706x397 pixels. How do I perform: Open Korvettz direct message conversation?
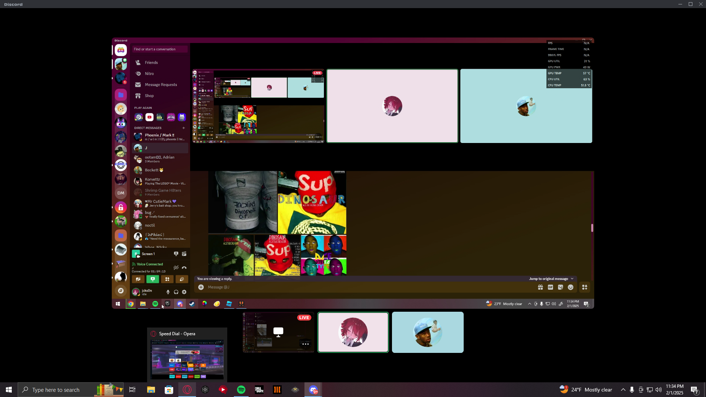pyautogui.click(x=160, y=181)
